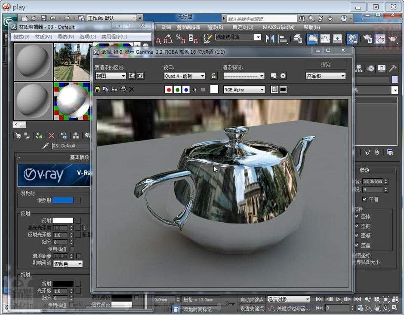Image resolution: width=404 pixels, height=315 pixels.
Task: Click the 自动关键点 button
Action: tap(252, 299)
